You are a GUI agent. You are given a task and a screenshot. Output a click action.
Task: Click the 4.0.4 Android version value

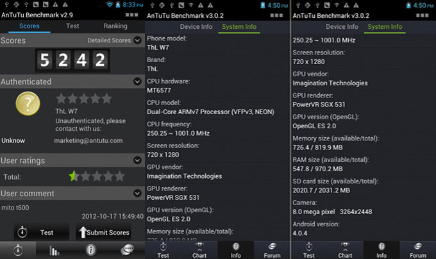point(300,233)
